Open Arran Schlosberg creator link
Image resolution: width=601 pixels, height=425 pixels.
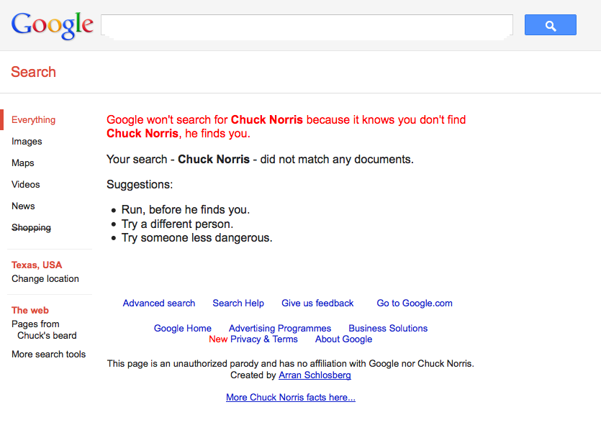coord(315,375)
